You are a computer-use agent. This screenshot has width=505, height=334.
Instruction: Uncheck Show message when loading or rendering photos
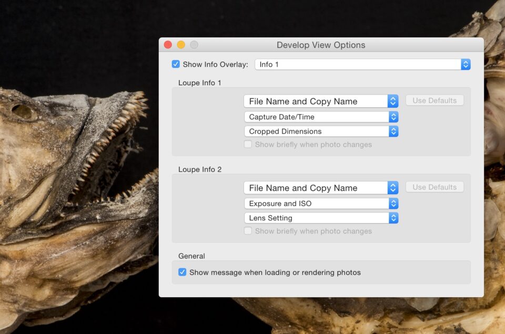182,272
